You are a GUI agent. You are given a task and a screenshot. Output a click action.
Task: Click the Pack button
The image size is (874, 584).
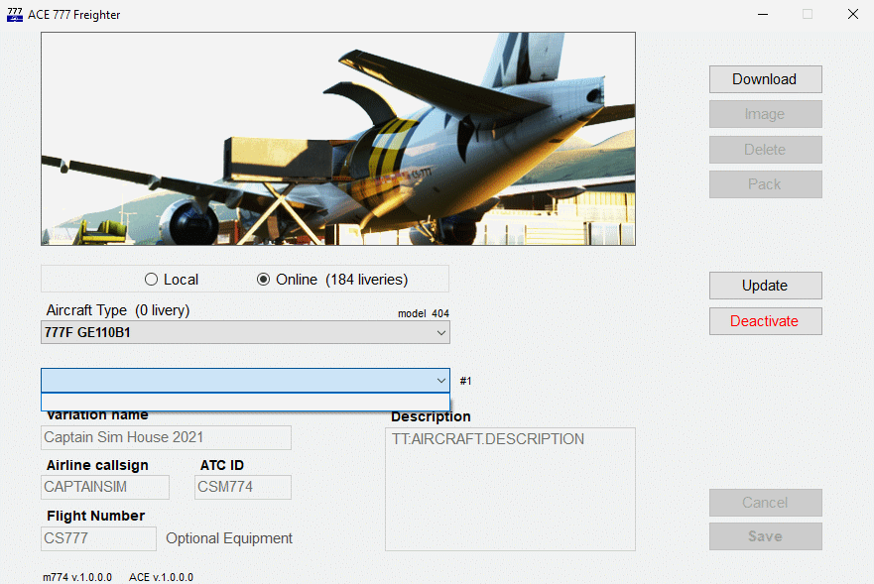tap(765, 184)
